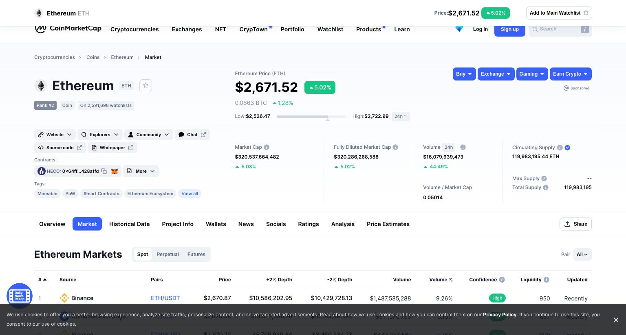Close the cookie consent banner
Image resolution: width=626 pixels, height=335 pixels.
pyautogui.click(x=616, y=320)
